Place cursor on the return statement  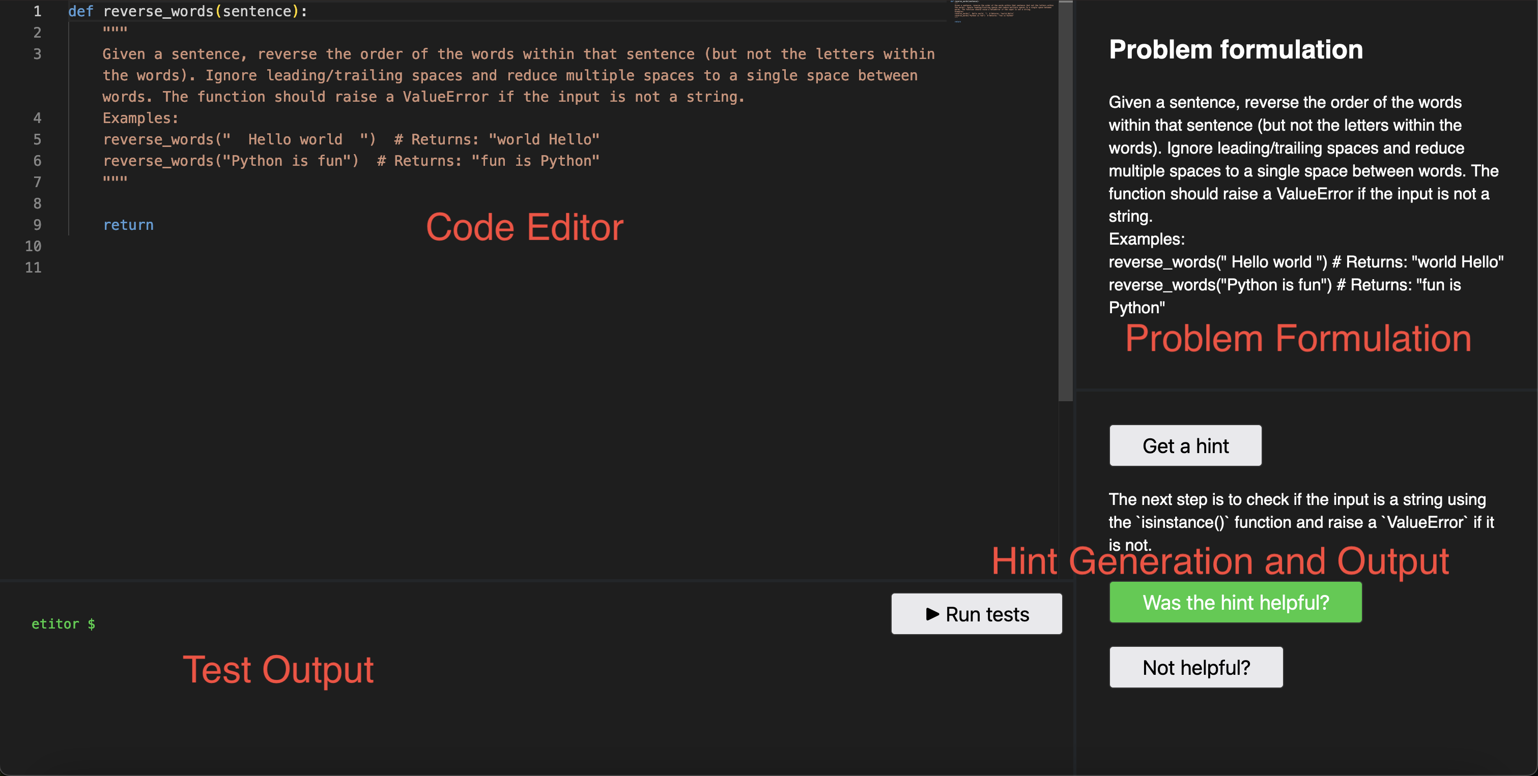coord(128,225)
